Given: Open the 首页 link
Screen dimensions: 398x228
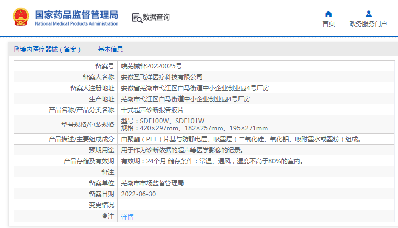Looking at the screenshot, I should coord(328,23).
